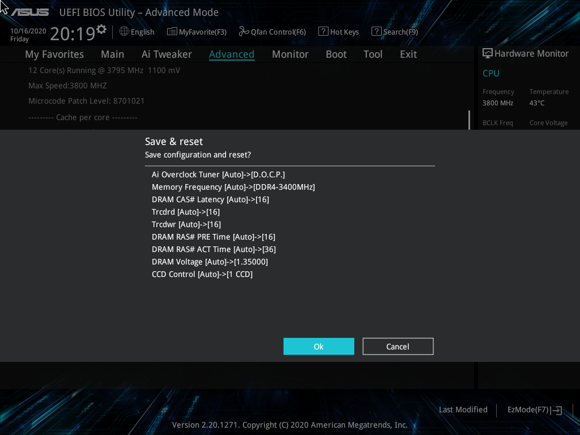Open the Ai Tweaker tab
This screenshot has height=435, width=580.
click(x=167, y=54)
